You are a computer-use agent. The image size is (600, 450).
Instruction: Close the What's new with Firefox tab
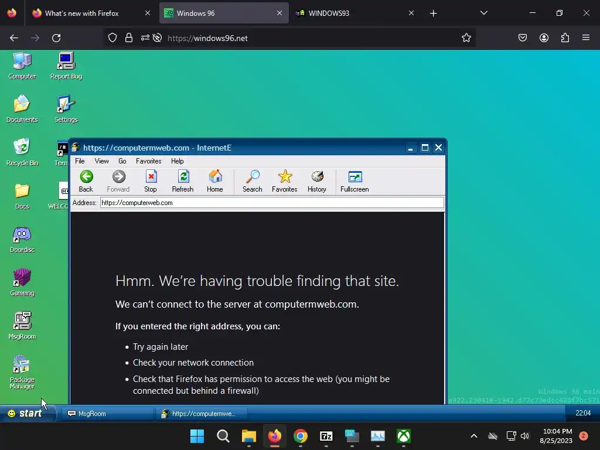coord(147,13)
